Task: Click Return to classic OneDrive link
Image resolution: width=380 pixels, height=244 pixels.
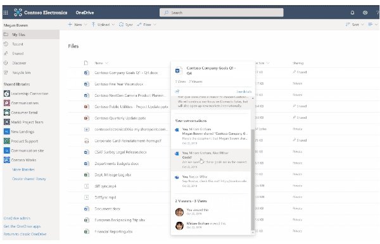Action: tap(25, 234)
